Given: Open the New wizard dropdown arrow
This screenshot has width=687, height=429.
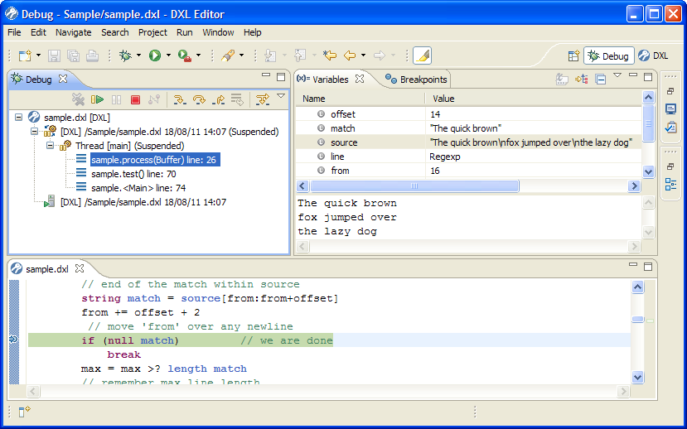Looking at the screenshot, I should pyautogui.click(x=38, y=55).
